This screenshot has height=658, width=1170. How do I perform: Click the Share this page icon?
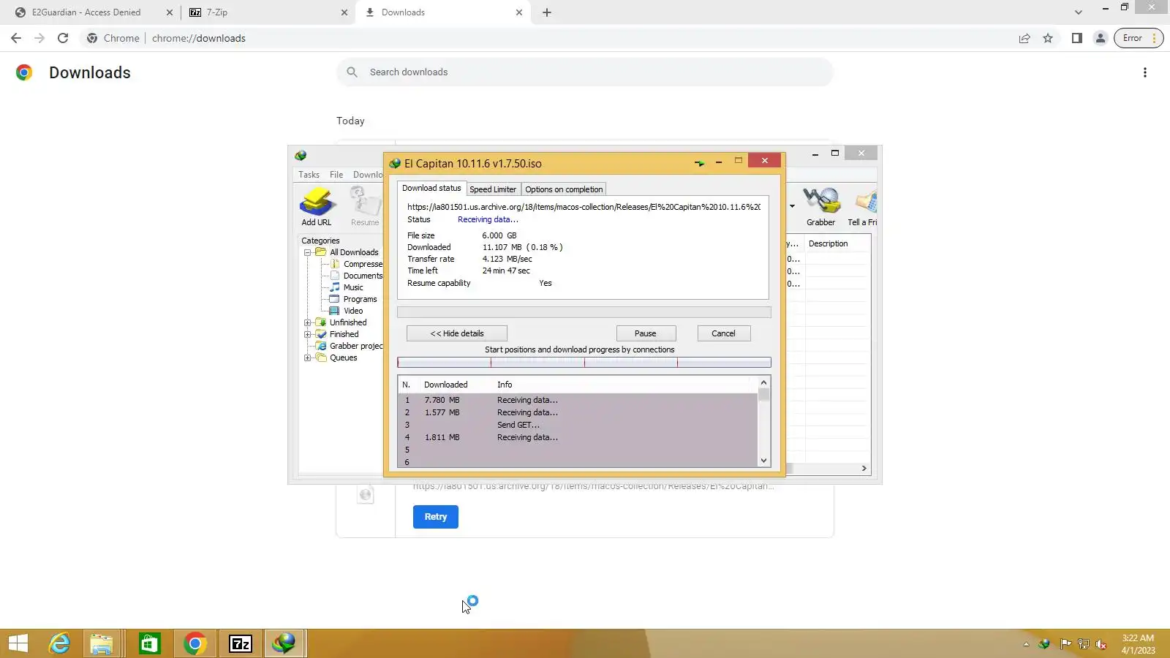pyautogui.click(x=1024, y=38)
